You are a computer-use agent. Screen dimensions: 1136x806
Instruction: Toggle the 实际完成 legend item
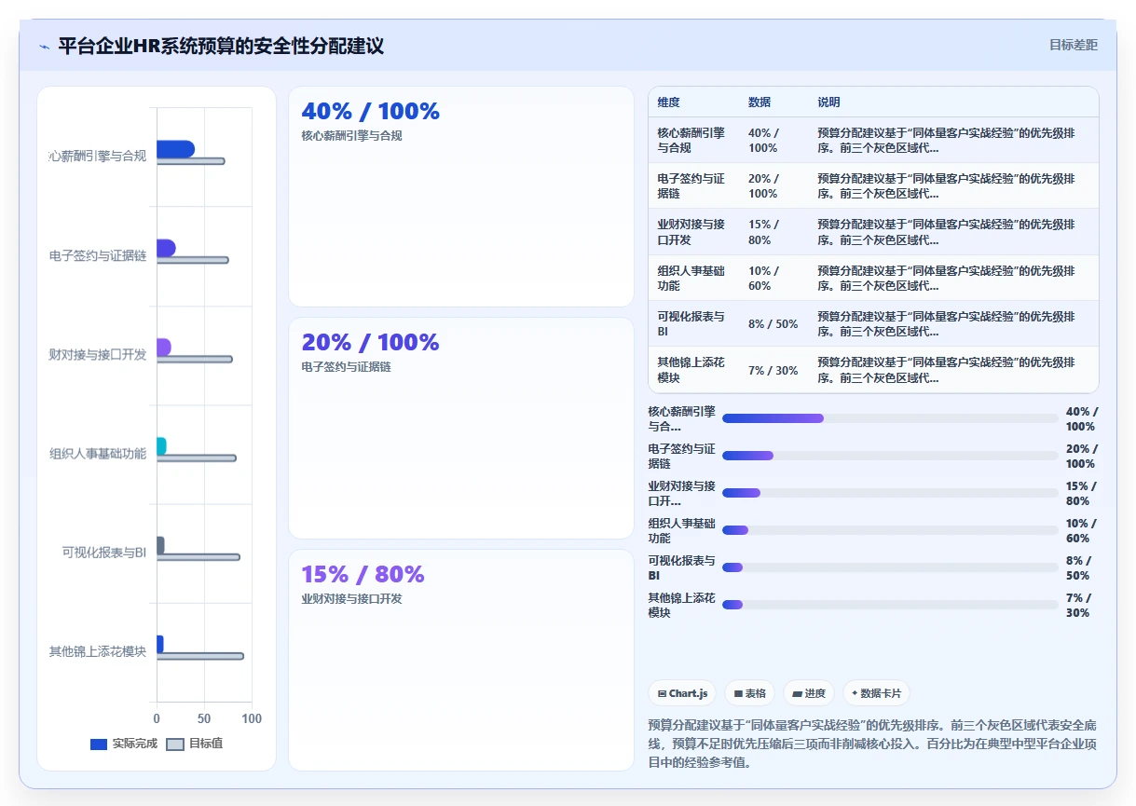point(124,744)
